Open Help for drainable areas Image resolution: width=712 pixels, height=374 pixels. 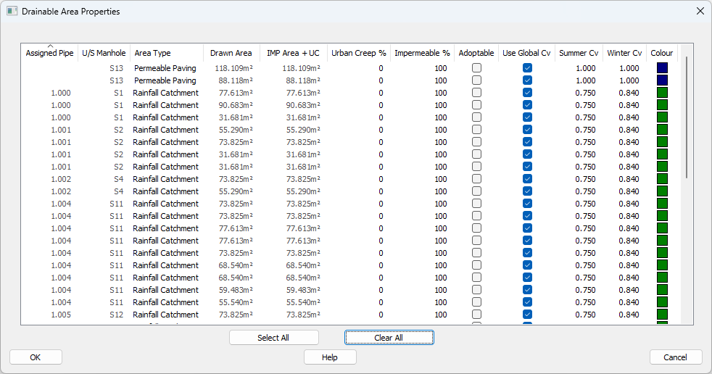point(330,357)
